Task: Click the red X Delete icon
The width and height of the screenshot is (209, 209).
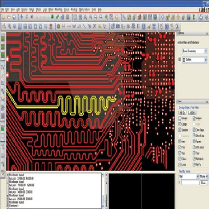Action: click(32, 17)
